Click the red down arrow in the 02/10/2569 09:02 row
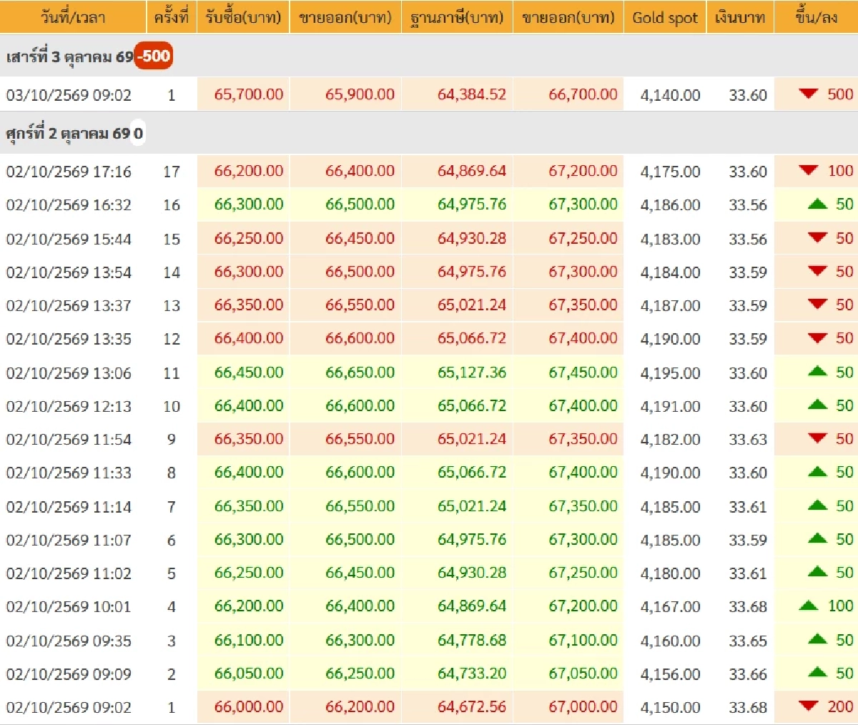Image resolution: width=858 pixels, height=725 pixels. click(x=809, y=706)
